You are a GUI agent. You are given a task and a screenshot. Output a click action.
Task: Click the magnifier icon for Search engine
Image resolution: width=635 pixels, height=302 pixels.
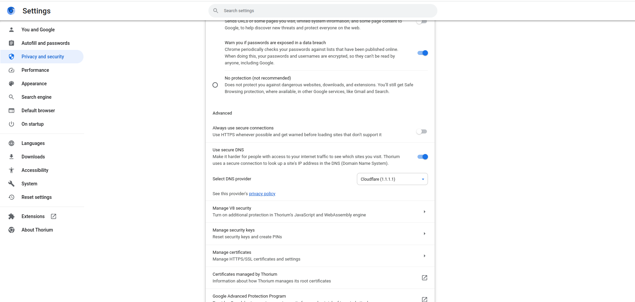(x=11, y=97)
